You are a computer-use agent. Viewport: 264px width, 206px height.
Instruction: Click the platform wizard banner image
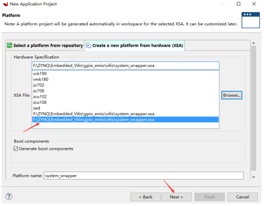pos(250,20)
